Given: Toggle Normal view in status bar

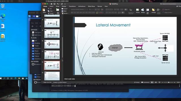Looking at the screenshot, I should tap(152, 82).
